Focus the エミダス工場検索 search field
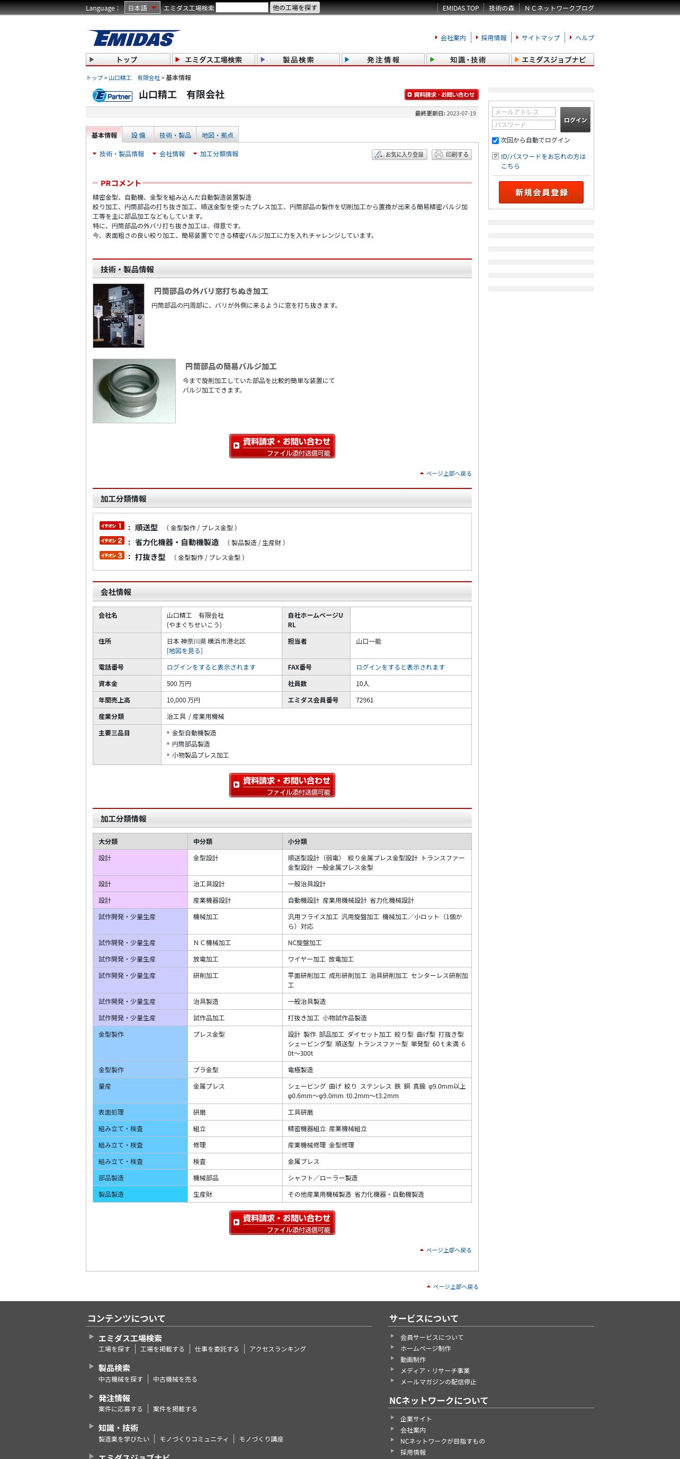Viewport: 680px width, 1459px height. pyautogui.click(x=242, y=7)
